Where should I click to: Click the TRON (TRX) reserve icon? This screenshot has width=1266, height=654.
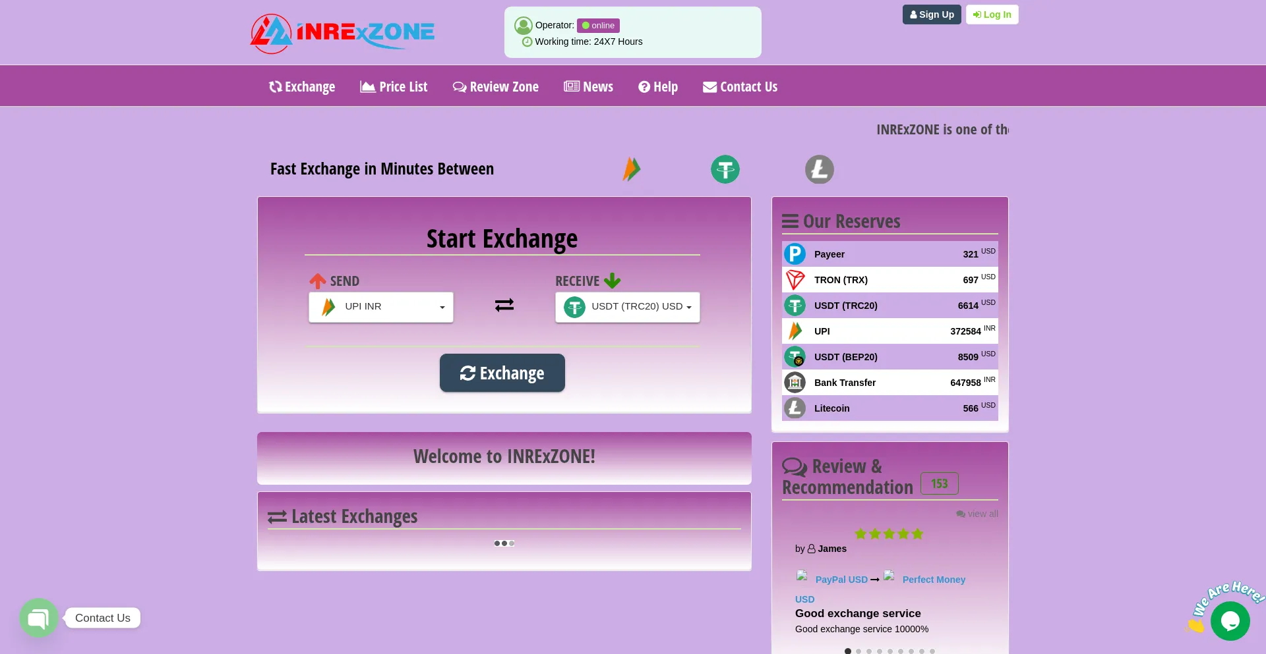tap(795, 279)
